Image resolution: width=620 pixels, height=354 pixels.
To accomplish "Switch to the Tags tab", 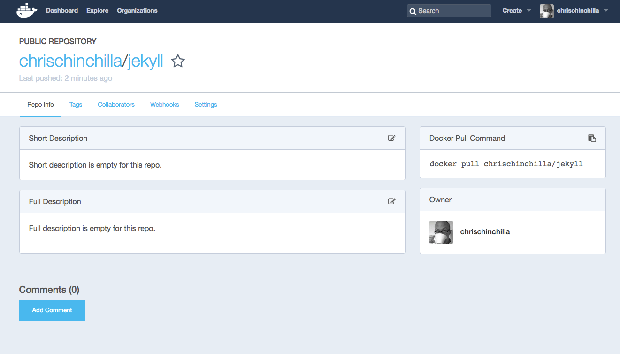I will pyautogui.click(x=76, y=105).
